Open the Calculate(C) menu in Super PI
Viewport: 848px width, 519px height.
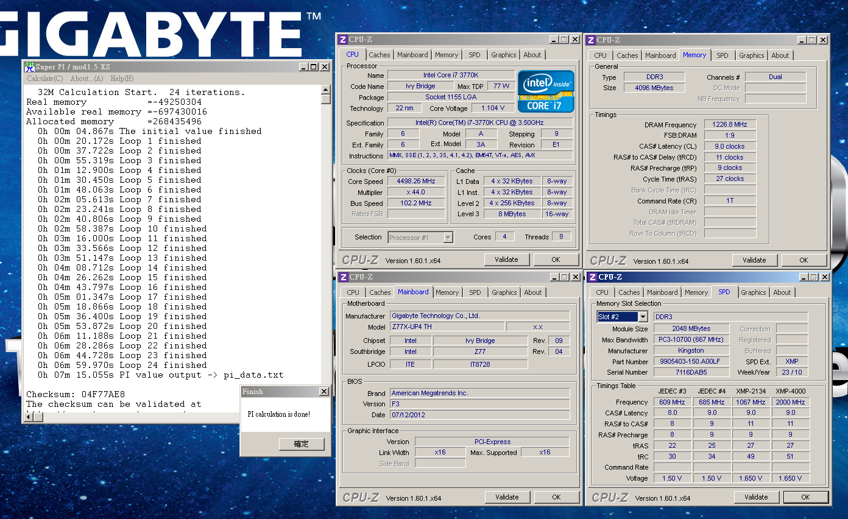point(45,79)
